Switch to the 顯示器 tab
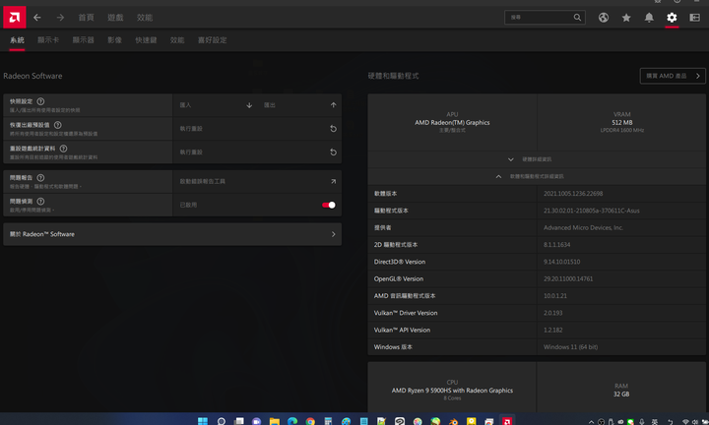The width and height of the screenshot is (709, 425). [x=83, y=40]
